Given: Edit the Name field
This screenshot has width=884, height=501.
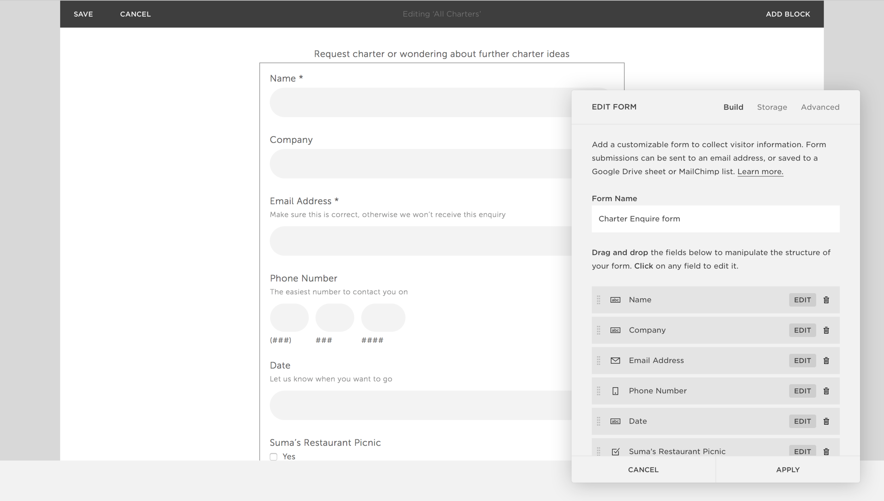Looking at the screenshot, I should [802, 300].
